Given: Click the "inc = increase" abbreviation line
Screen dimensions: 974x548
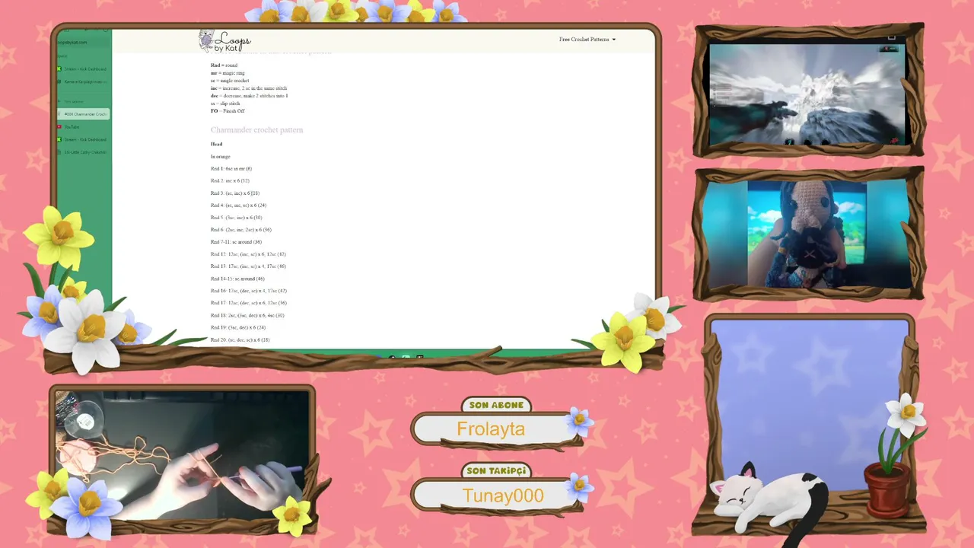Looking at the screenshot, I should [x=249, y=88].
